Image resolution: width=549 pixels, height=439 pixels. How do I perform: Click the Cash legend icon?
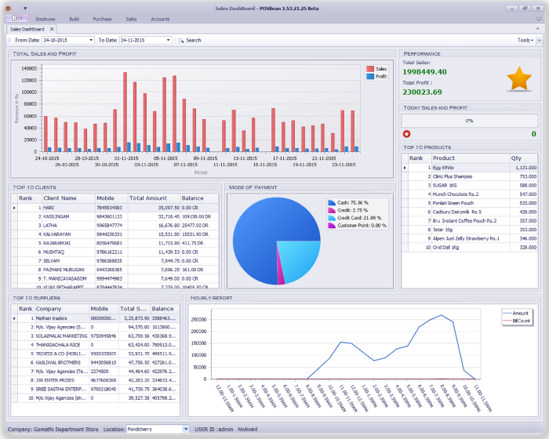(x=332, y=203)
